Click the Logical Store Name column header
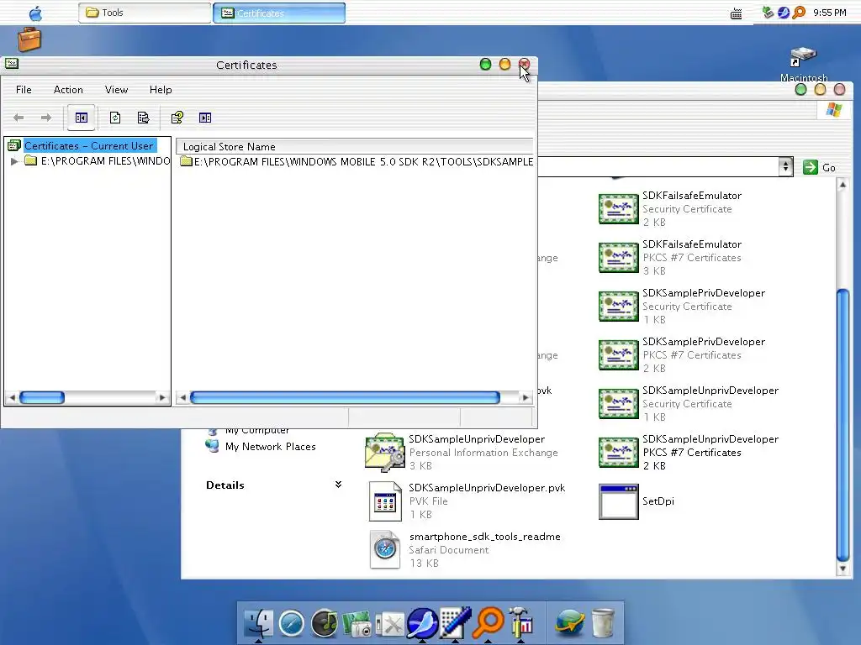This screenshot has height=645, width=861. click(354, 146)
